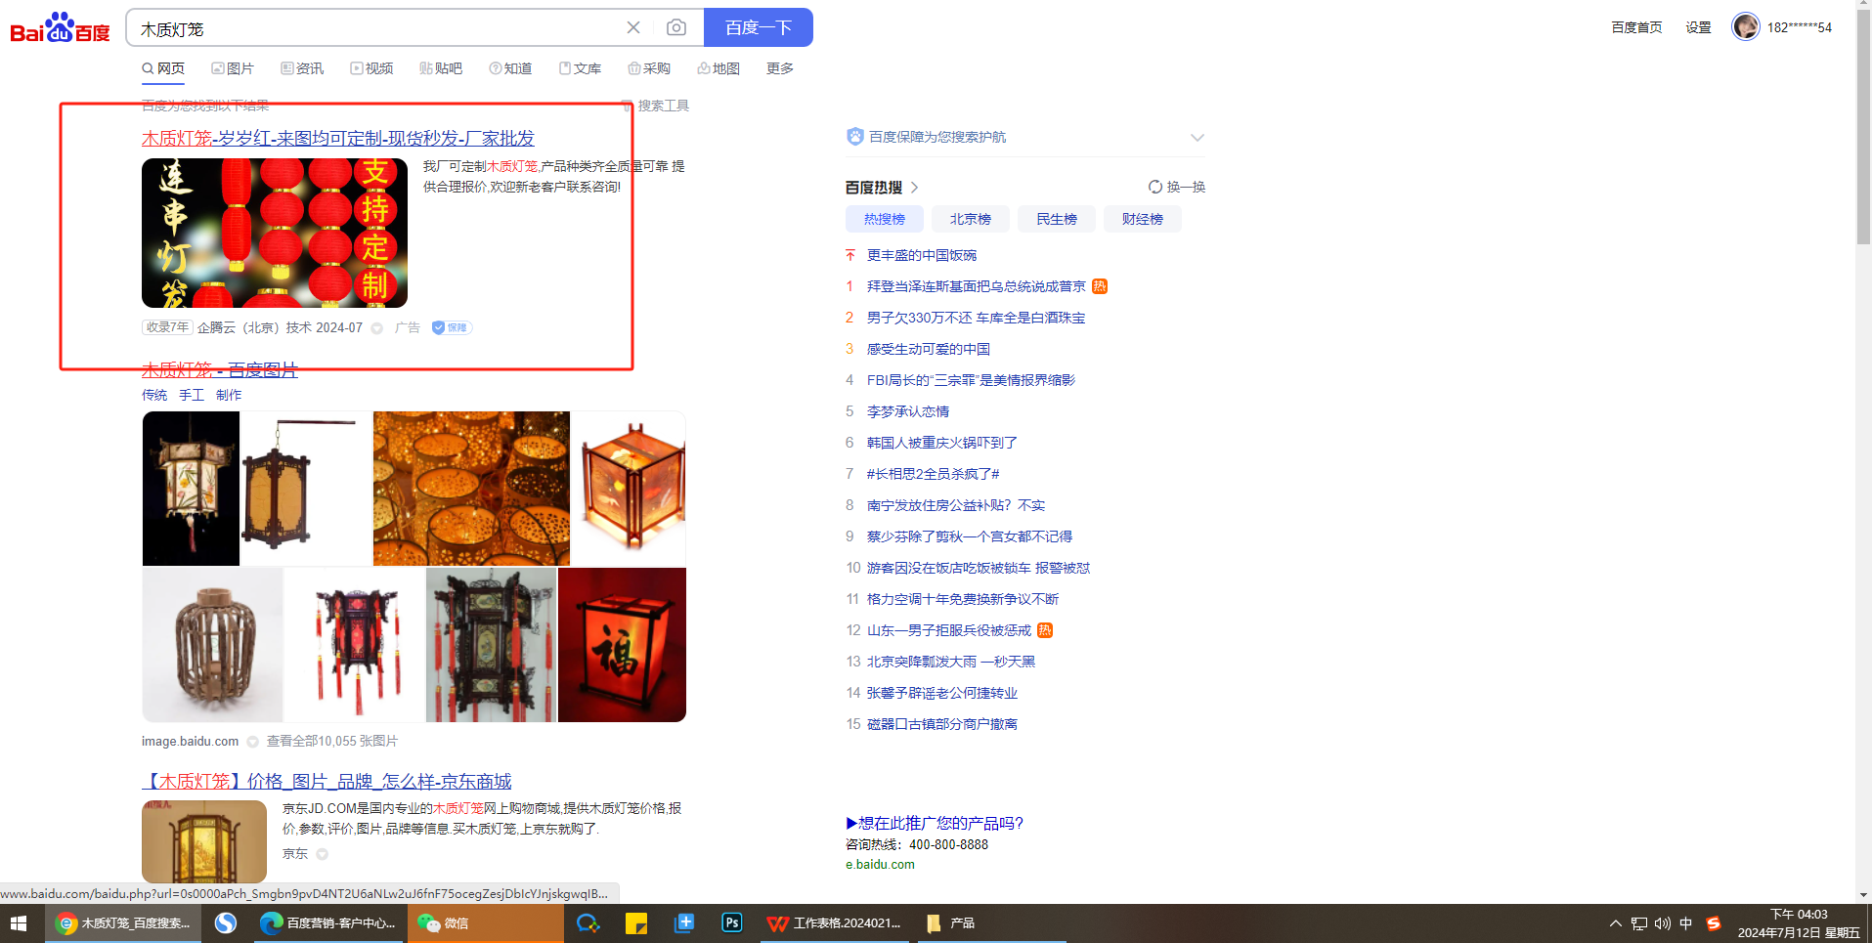Open hot search 格力空调十年免费换新争议不断

pyautogui.click(x=963, y=599)
